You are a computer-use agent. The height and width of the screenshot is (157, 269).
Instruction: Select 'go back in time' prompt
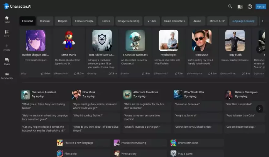[96, 106]
